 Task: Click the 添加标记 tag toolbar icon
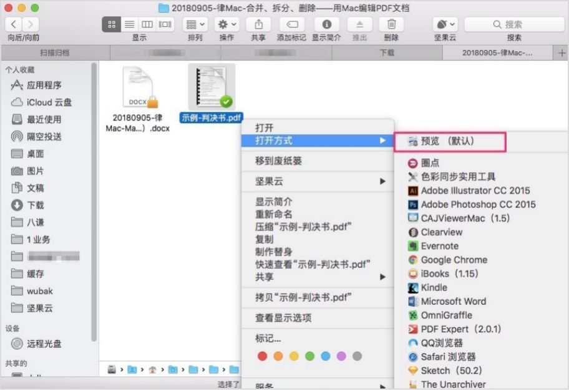click(x=292, y=24)
